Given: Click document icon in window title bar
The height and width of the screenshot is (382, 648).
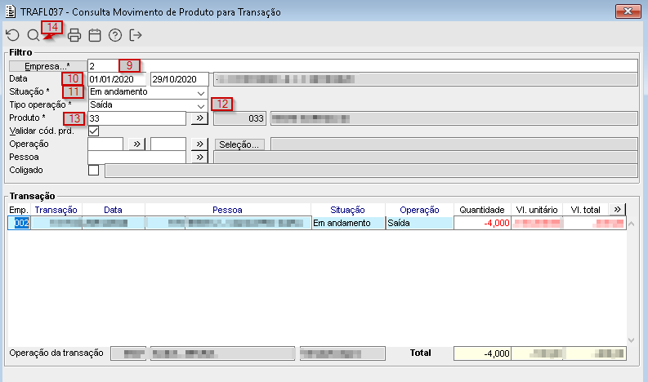Looking at the screenshot, I should coord(11,11).
